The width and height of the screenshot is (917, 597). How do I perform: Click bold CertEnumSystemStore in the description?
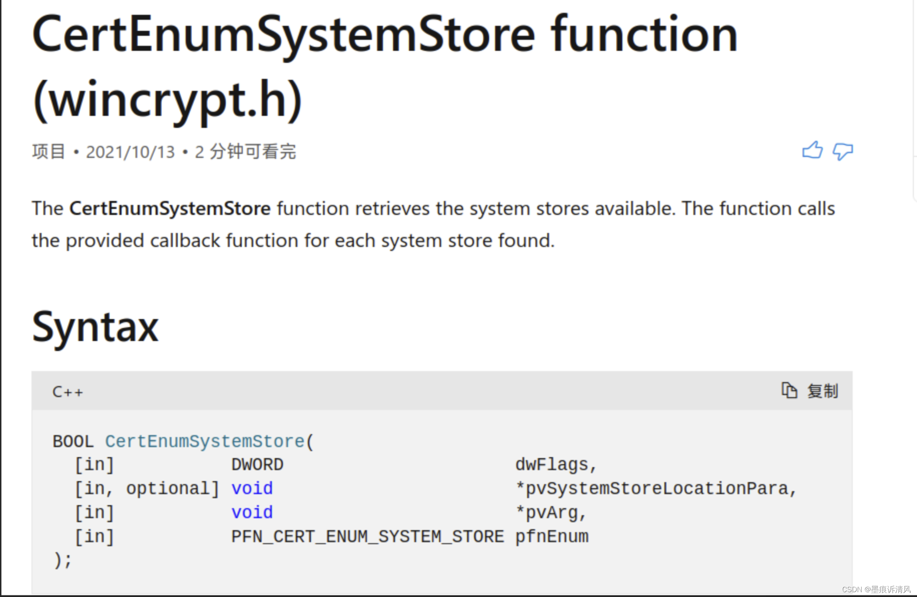pos(170,208)
